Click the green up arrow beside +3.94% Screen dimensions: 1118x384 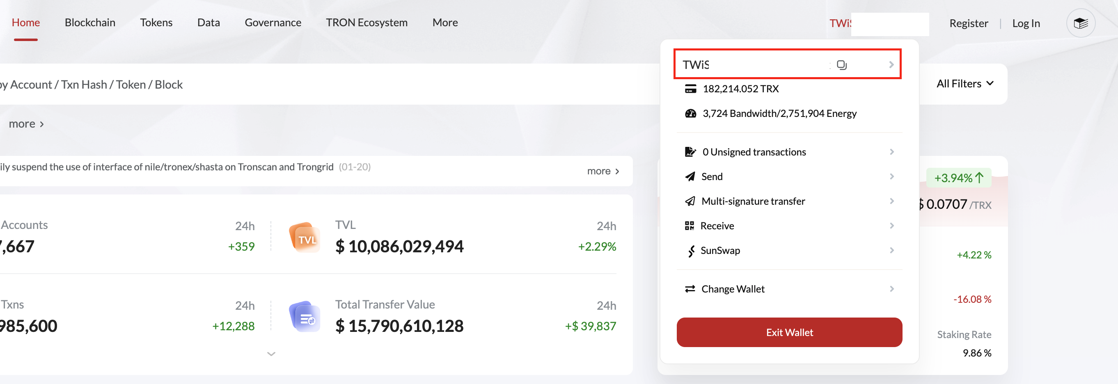[979, 178]
